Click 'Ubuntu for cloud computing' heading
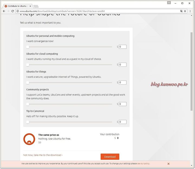This screenshot has width=195, height=169. tap(42, 54)
